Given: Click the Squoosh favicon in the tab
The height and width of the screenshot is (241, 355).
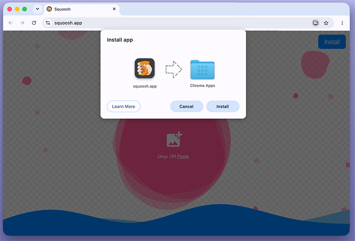Looking at the screenshot, I should pyautogui.click(x=49, y=9).
